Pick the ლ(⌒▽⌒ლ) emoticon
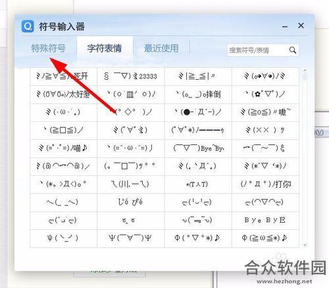Screen dimensions: 329x288 tap(265, 202)
